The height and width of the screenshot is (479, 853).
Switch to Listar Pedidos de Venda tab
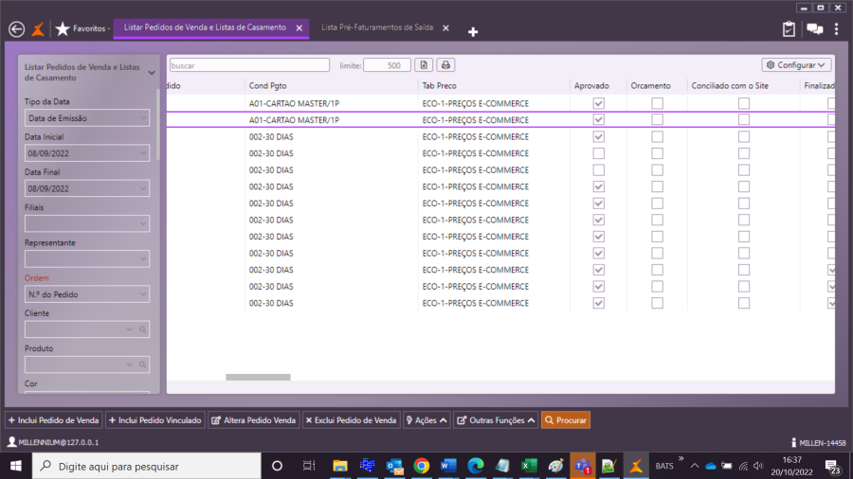[205, 27]
